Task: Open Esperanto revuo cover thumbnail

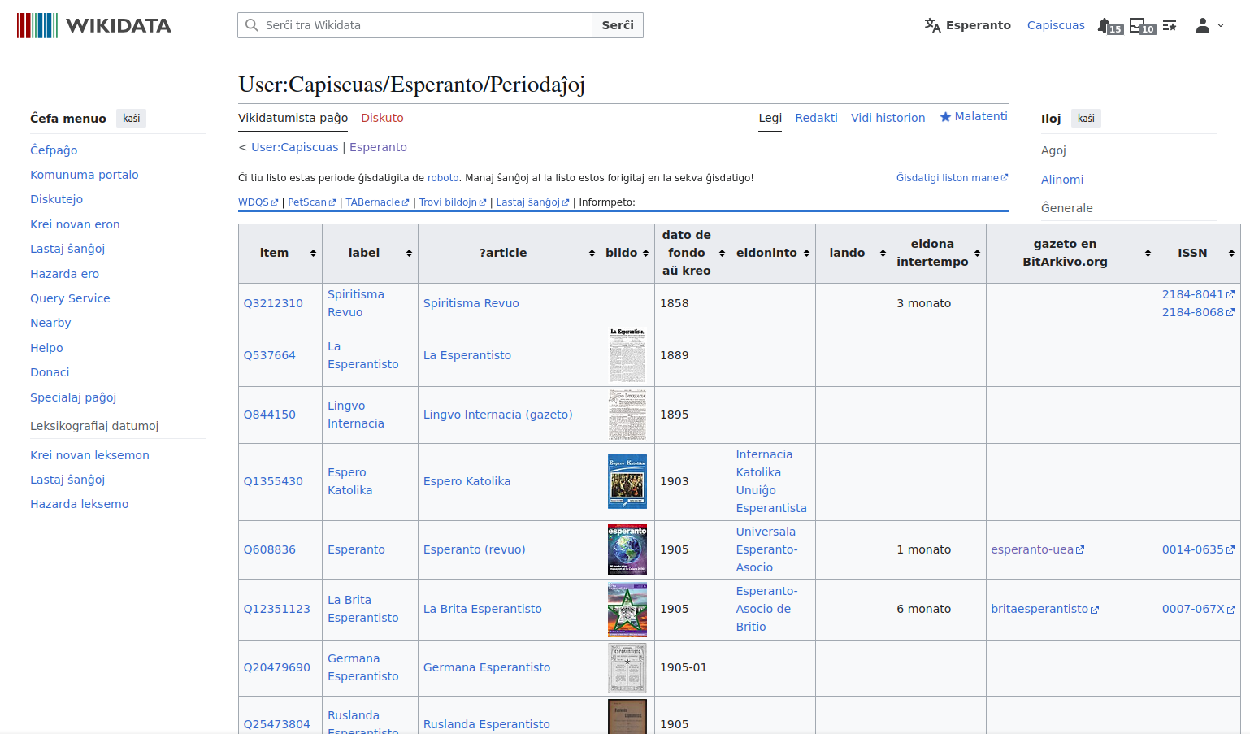Action: [627, 549]
